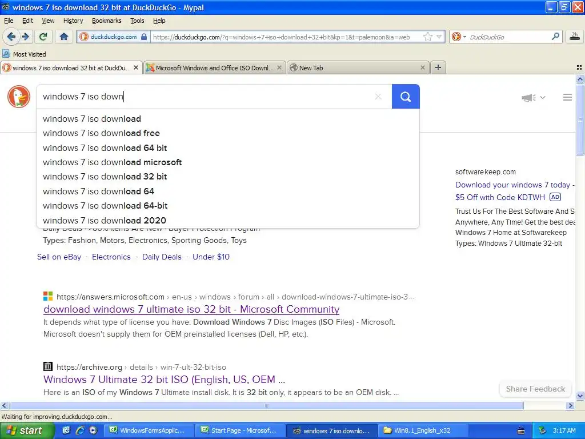Click the Share Feedback button

coord(535,389)
